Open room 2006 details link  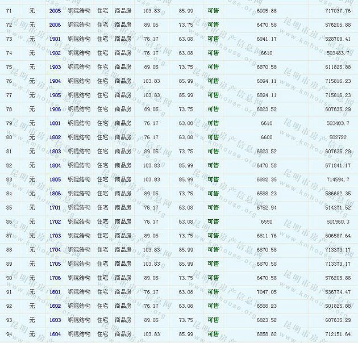(55, 25)
